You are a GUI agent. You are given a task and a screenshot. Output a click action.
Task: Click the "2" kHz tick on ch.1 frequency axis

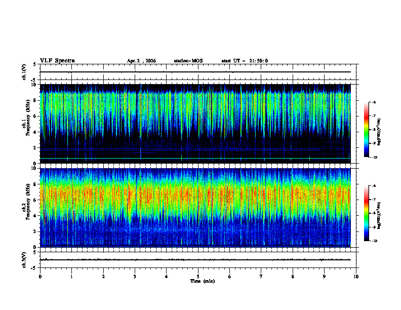tap(35, 148)
